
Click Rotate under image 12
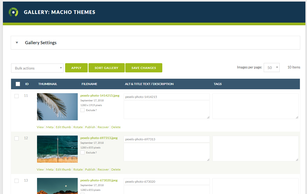(x=78, y=170)
